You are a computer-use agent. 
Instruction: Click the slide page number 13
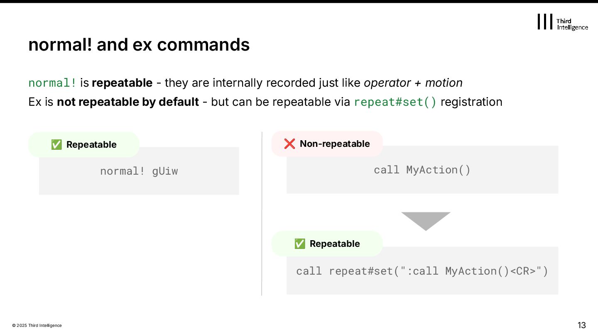point(581,325)
